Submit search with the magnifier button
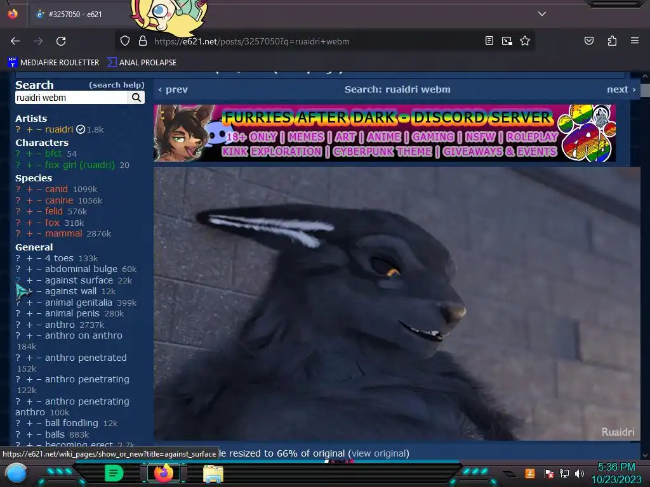 click(x=136, y=97)
